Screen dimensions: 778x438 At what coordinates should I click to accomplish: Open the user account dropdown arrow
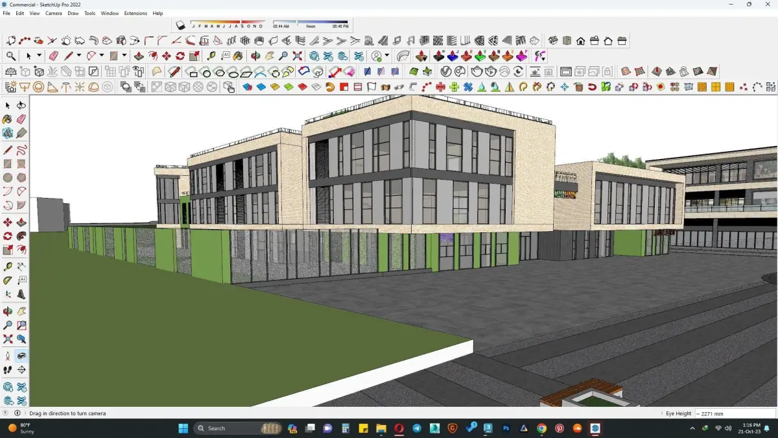click(386, 56)
